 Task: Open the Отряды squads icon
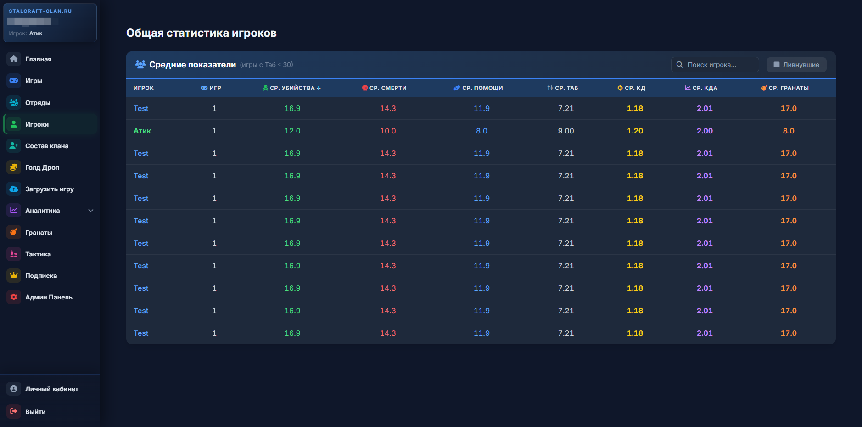(14, 103)
